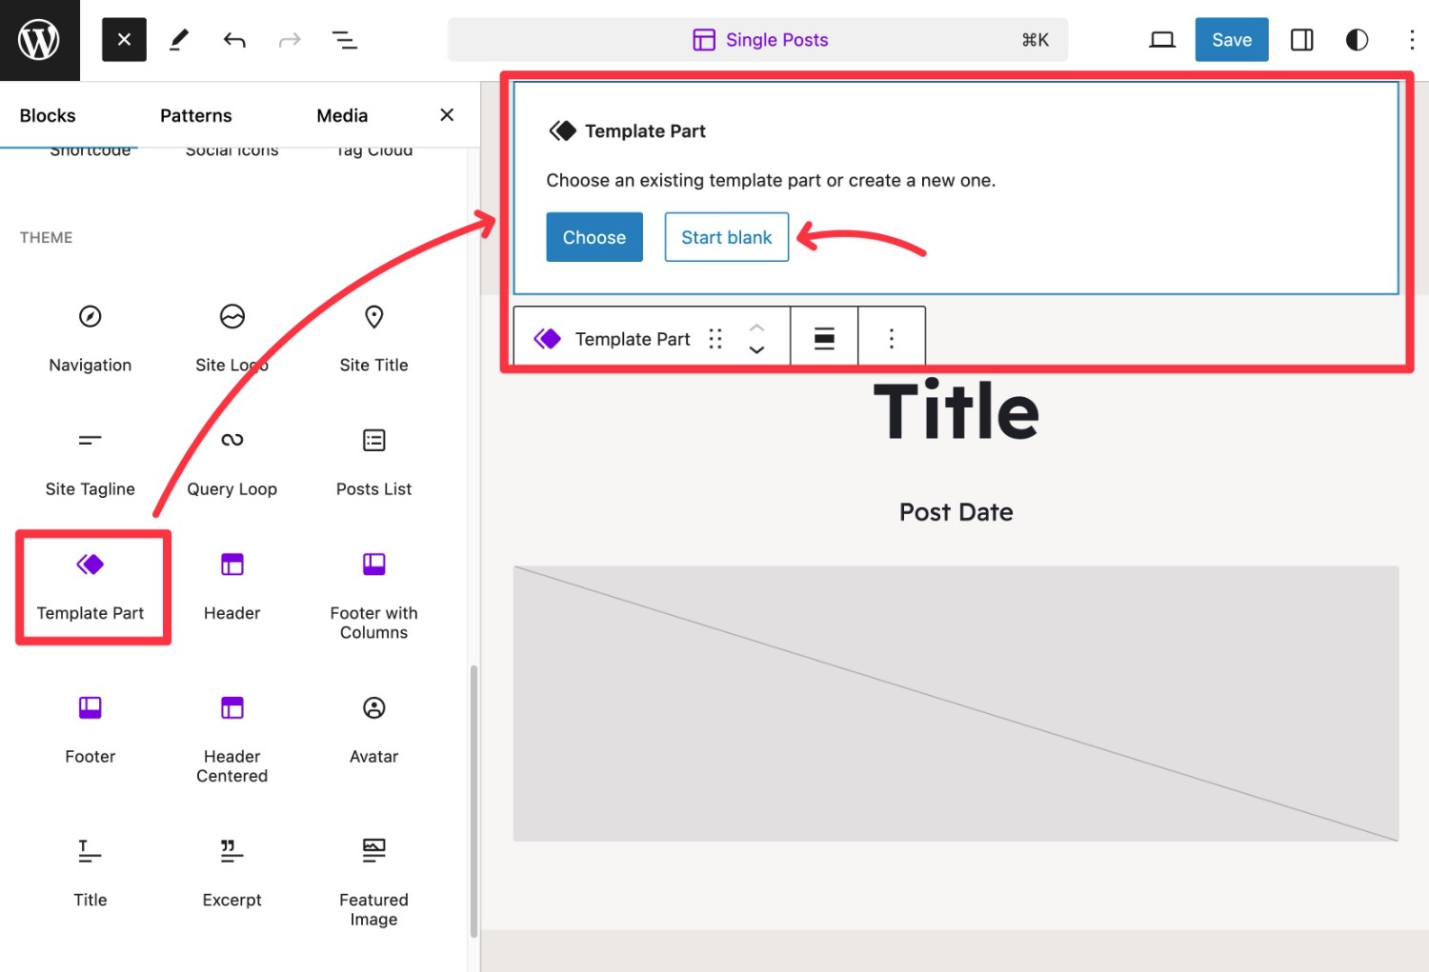Insert the Navigation block

91,339
